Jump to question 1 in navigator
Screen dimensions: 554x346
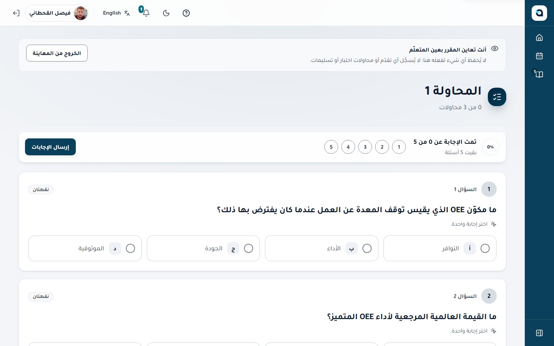(x=399, y=147)
